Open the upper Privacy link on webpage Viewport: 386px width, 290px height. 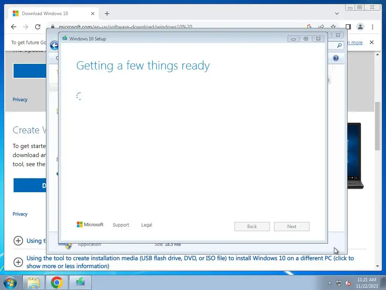coord(20,100)
